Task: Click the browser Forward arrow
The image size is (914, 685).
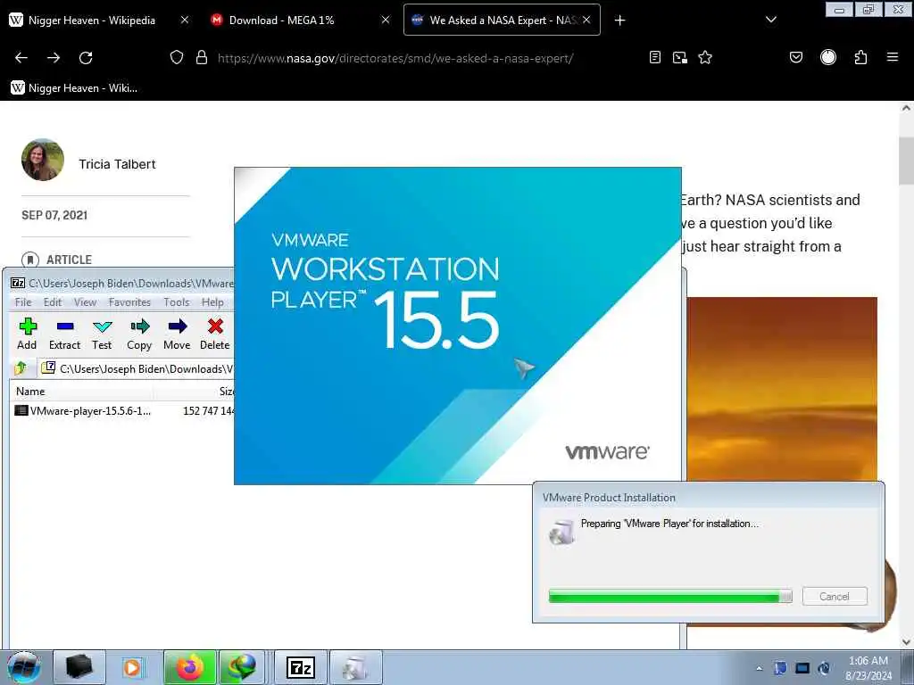Action: [54, 58]
